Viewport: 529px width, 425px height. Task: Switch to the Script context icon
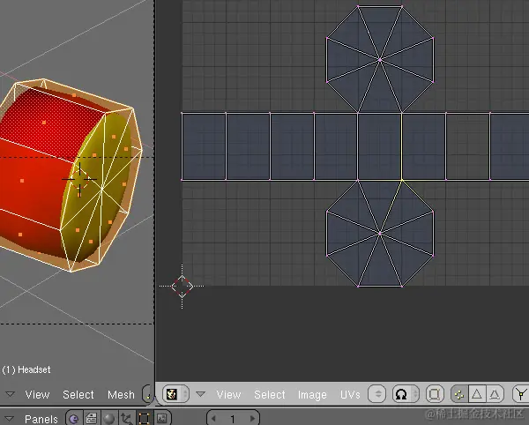click(92, 419)
